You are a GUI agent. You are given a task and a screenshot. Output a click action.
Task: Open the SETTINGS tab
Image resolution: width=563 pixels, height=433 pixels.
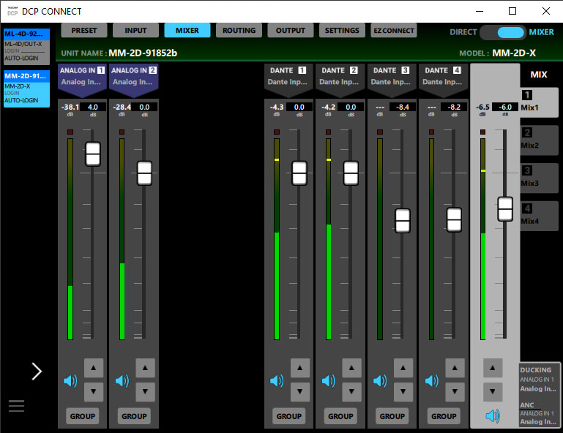pos(342,31)
